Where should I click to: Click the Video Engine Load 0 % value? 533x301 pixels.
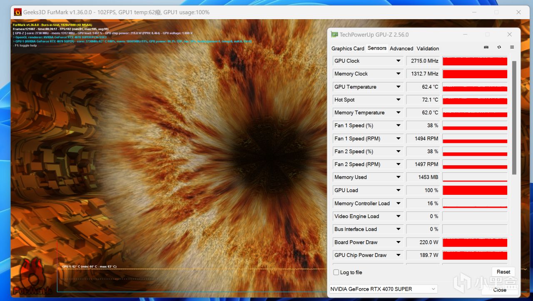[x=423, y=216]
